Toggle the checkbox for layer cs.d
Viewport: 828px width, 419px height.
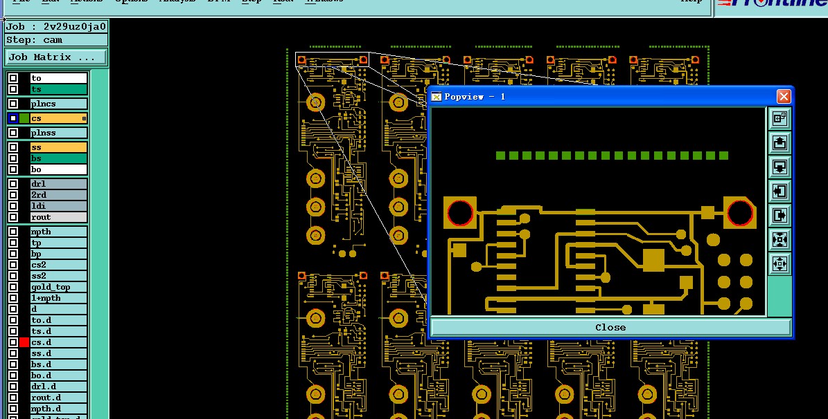[x=13, y=342]
